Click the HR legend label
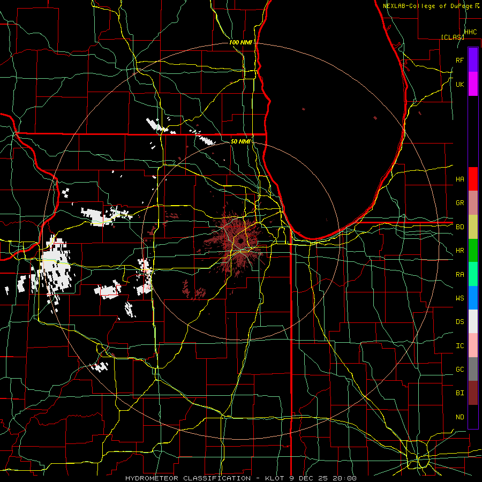The image size is (482, 482). (460, 251)
